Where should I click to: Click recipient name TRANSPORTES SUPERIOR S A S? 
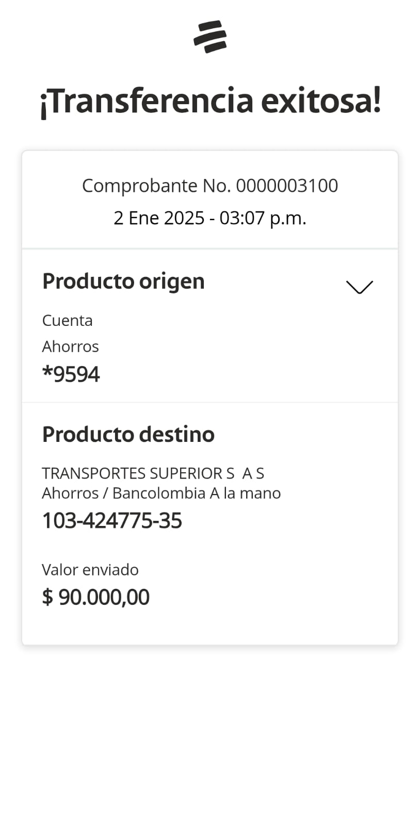coord(153,473)
